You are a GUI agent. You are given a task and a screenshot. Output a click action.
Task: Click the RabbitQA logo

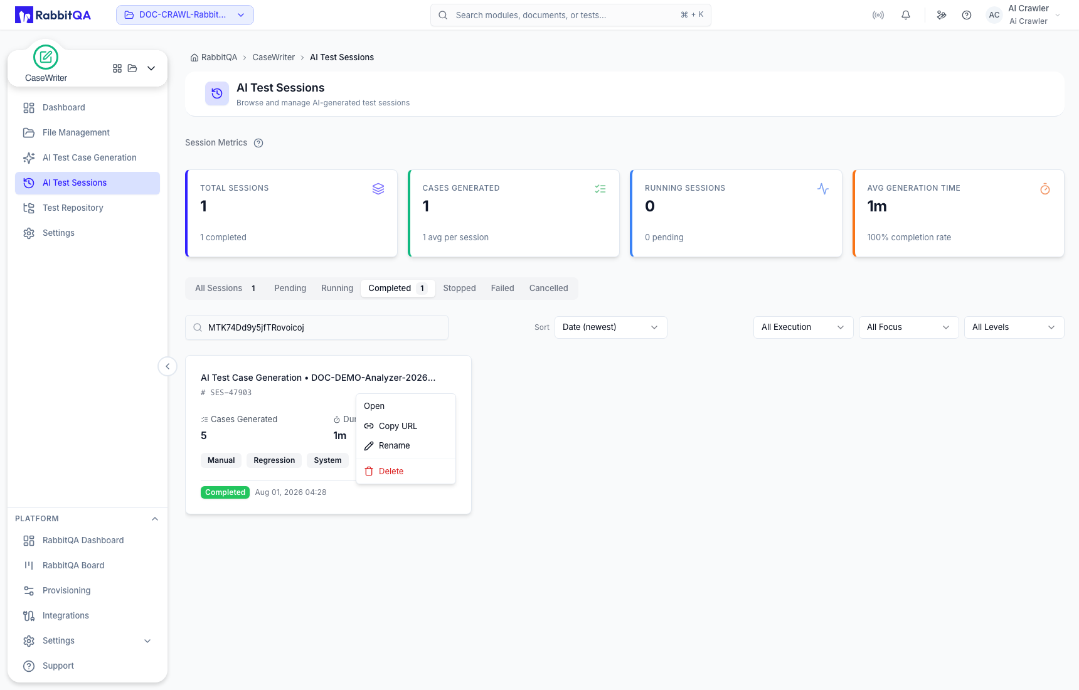pyautogui.click(x=53, y=15)
